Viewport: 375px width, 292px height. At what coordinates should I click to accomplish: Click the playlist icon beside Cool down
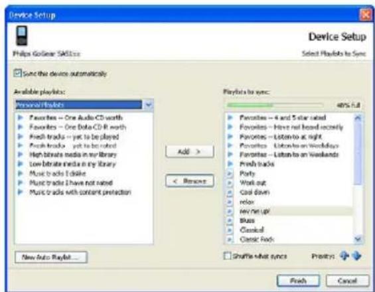pyautogui.click(x=230, y=192)
